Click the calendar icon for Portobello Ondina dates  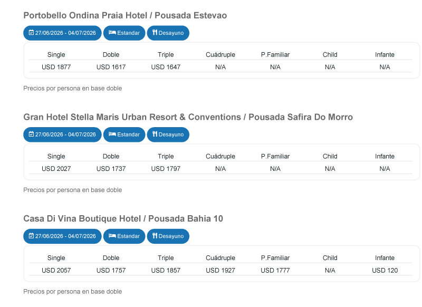(x=31, y=33)
